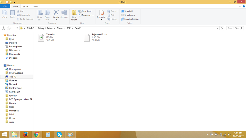
Task: Open Firefox from the taskbar
Action: pyautogui.click(x=26, y=134)
